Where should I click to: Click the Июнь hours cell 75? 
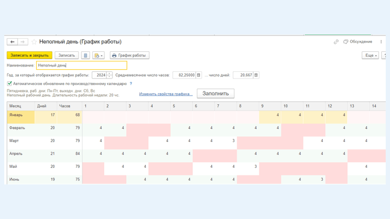pos(69,180)
